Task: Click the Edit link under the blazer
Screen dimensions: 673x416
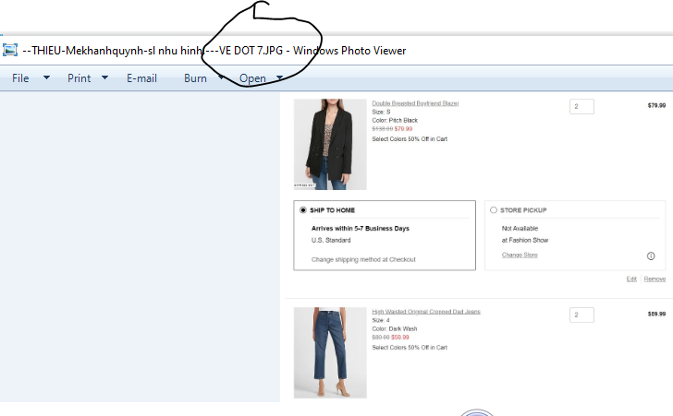Action: (631, 279)
